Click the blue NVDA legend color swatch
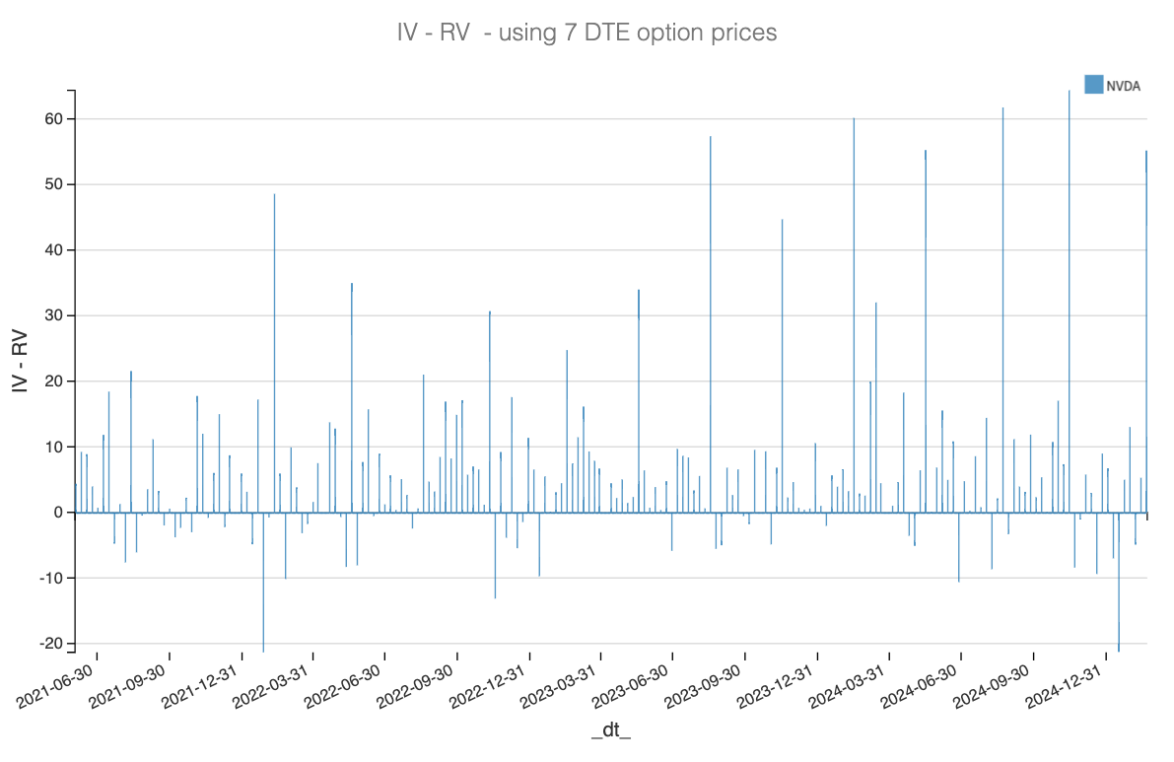This screenshot has height=762, width=1174. click(x=1093, y=85)
